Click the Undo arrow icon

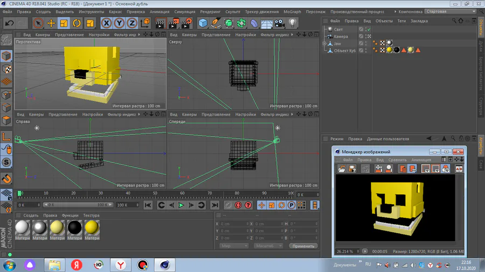coord(9,23)
